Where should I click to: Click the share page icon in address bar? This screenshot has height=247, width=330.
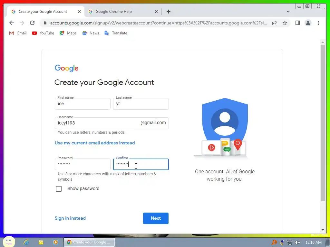(275, 23)
